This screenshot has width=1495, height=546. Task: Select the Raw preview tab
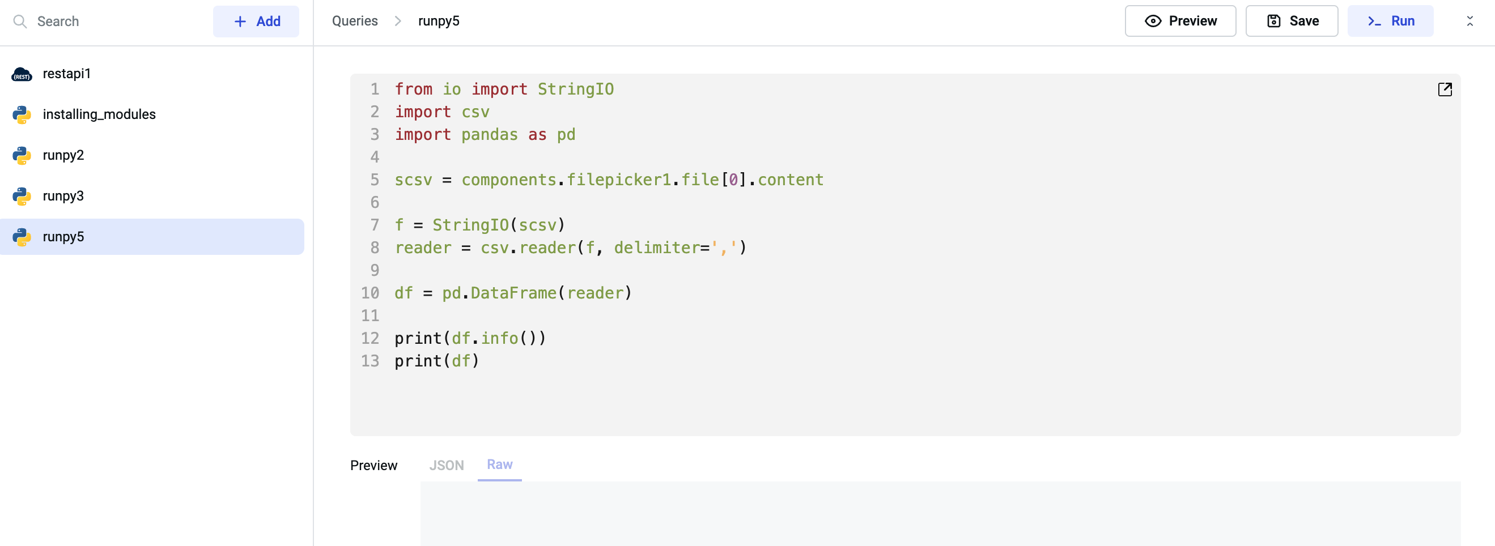click(x=499, y=465)
